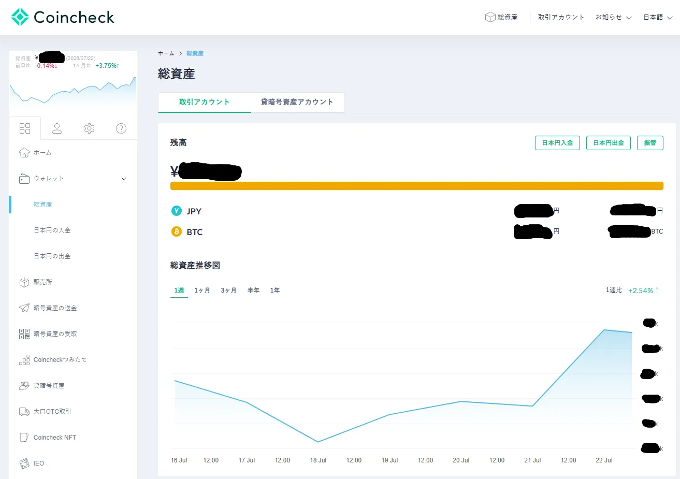Viewport: 680px width, 479px height.
Task: Select the 1年 chart range
Action: (x=275, y=291)
